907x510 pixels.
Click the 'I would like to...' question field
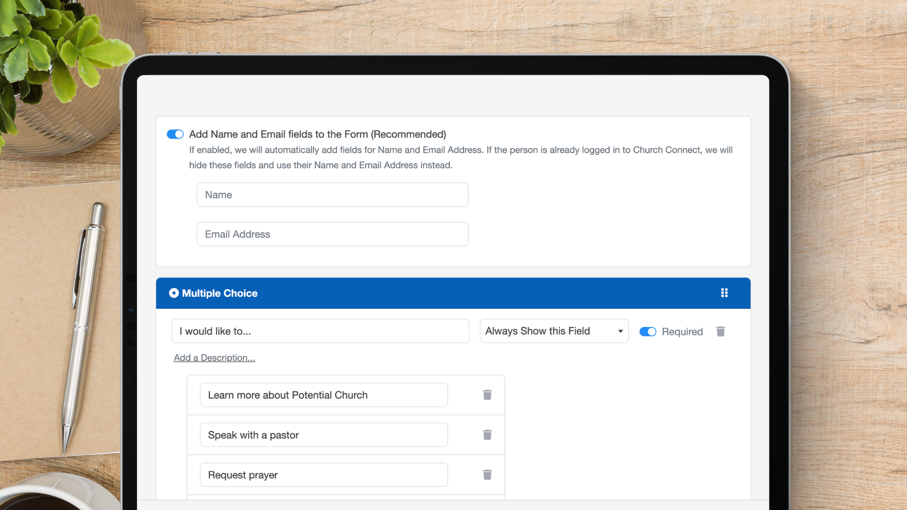pos(320,331)
